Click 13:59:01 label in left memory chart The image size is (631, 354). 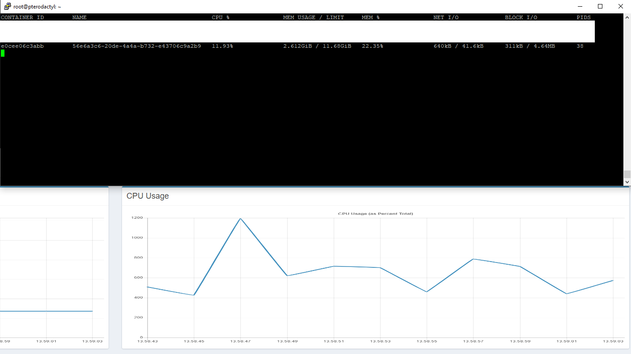point(46,342)
